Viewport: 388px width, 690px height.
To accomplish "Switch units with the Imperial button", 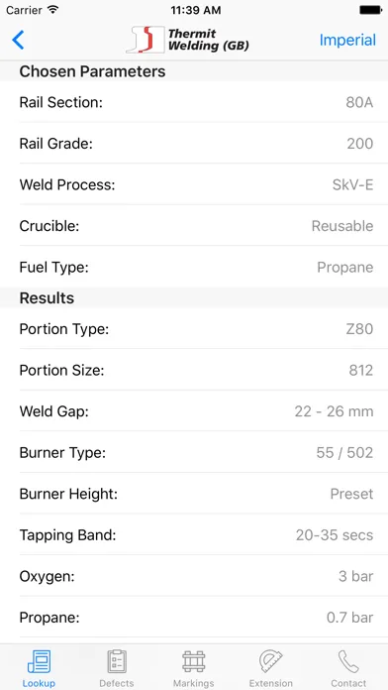I will pyautogui.click(x=347, y=40).
